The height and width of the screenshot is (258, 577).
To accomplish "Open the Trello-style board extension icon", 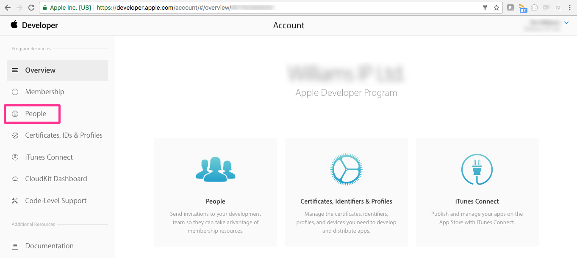I will point(558,8).
